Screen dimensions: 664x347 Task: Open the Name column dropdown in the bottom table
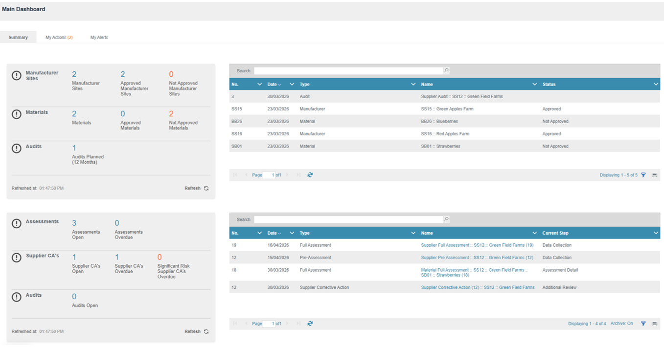tap(535, 233)
